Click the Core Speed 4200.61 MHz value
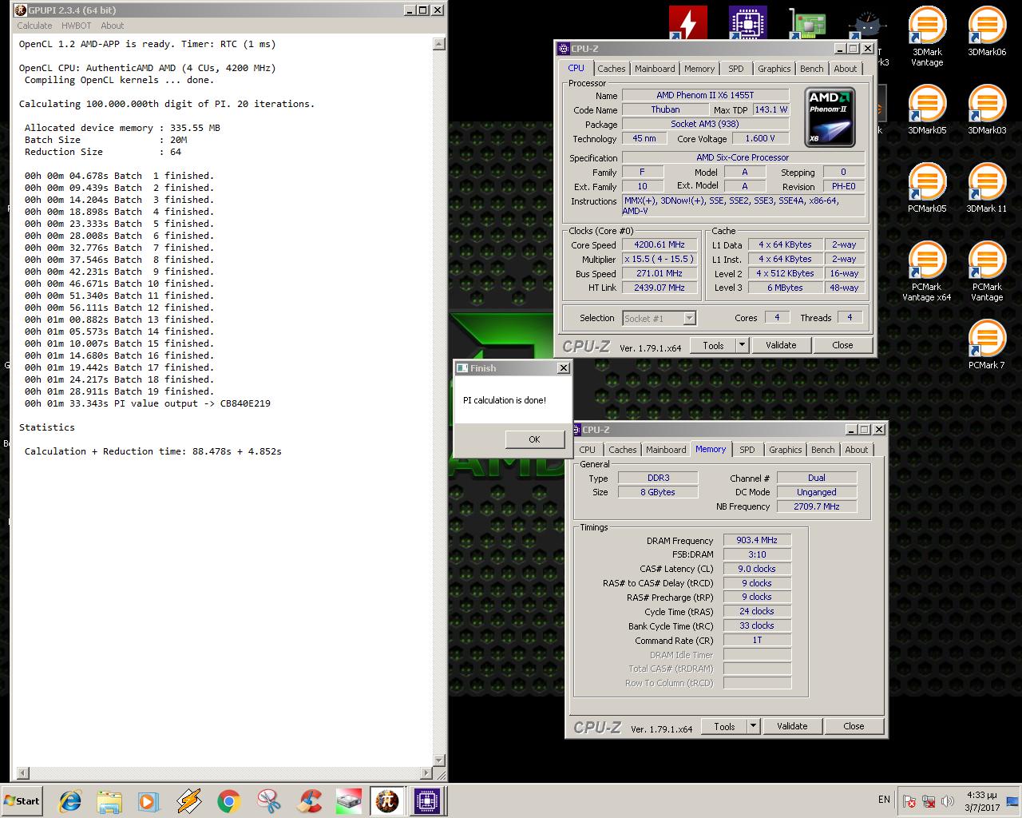 [x=660, y=244]
